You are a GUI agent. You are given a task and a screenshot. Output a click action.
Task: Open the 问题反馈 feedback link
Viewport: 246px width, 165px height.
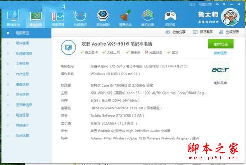click(x=205, y=4)
